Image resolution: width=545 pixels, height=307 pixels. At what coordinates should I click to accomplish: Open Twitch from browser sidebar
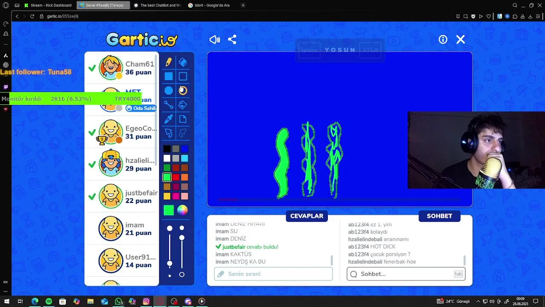coord(6,87)
